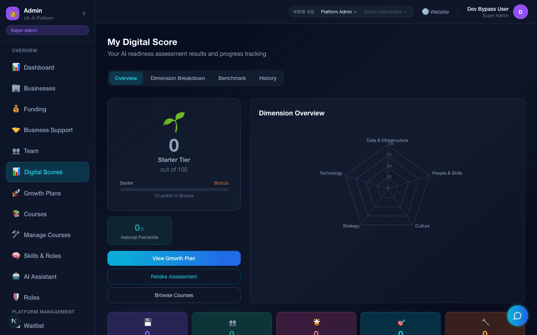Click the seedling Starter Tier icon
Image resolution: width=537 pixels, height=335 pixels.
[x=174, y=122]
